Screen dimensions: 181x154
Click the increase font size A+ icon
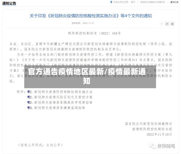167,24
